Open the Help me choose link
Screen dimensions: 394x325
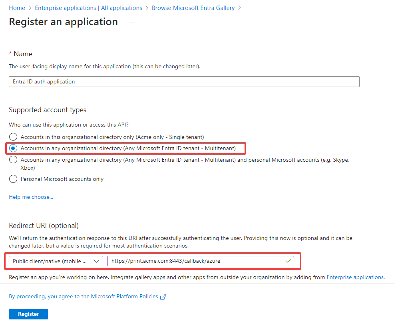pyautogui.click(x=31, y=197)
